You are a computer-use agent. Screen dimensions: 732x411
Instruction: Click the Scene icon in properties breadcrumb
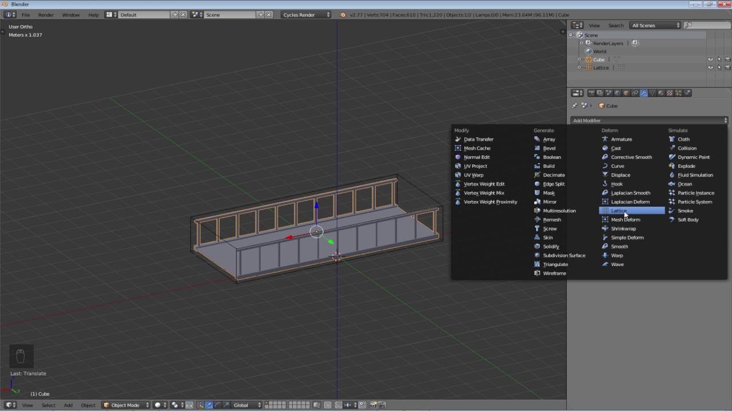point(584,106)
